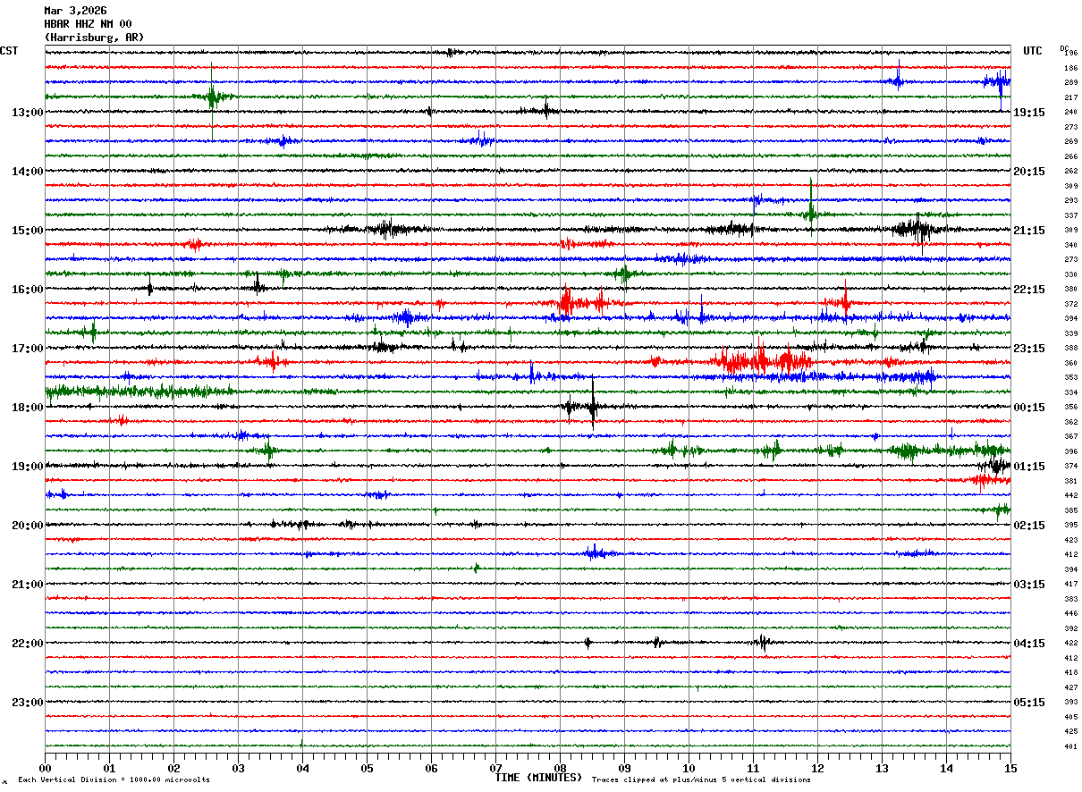
Task: Select the DC offset value 289
Action: (x=1070, y=82)
